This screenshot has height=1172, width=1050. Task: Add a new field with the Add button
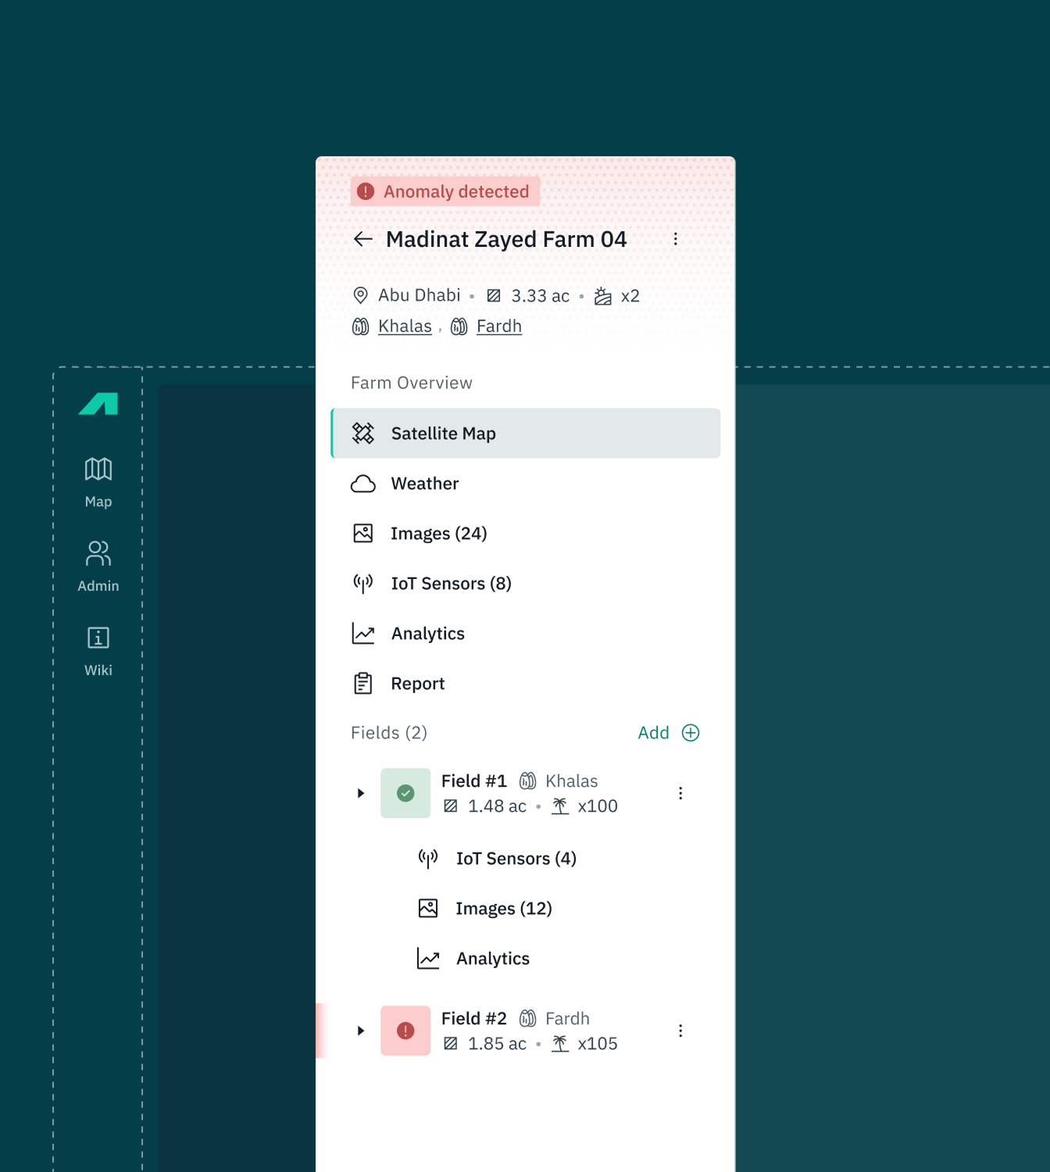[668, 733]
